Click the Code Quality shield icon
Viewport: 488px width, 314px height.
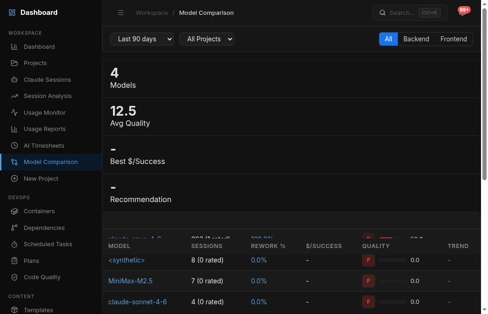14,277
